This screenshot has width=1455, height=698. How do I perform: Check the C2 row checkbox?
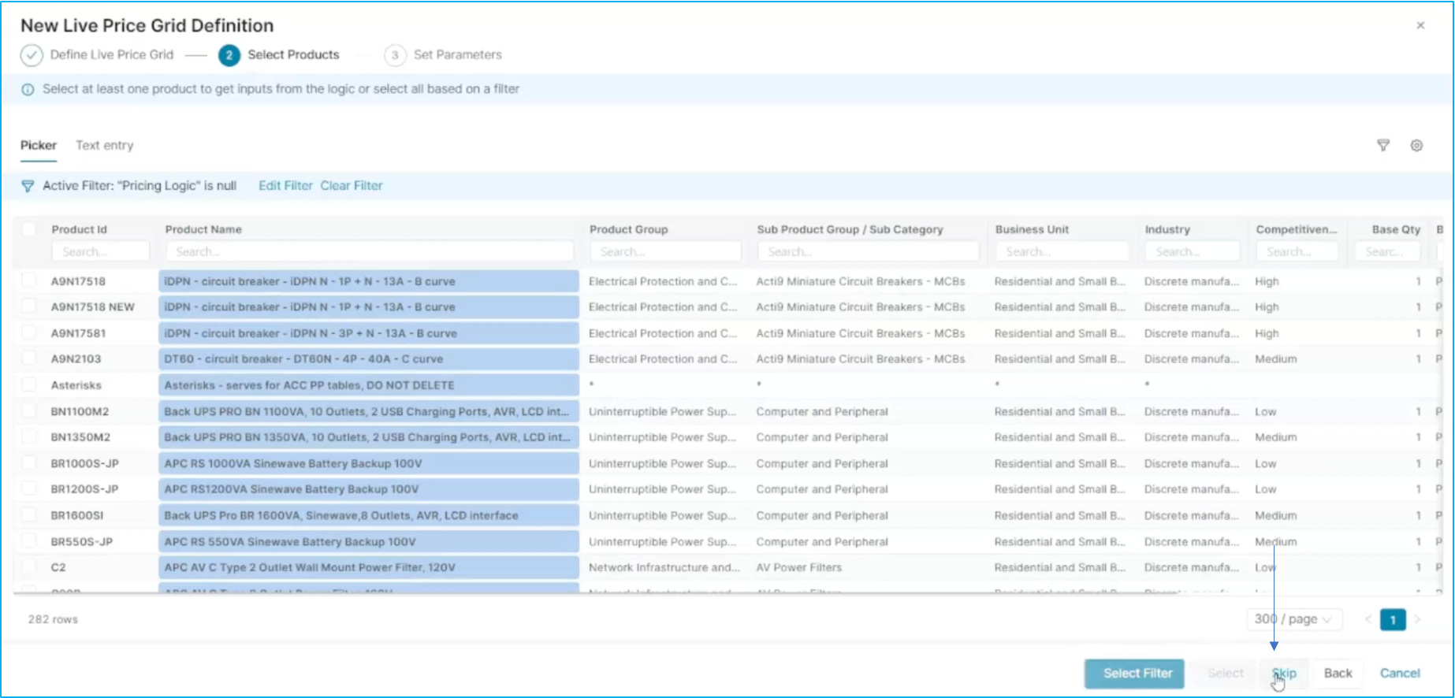29,566
